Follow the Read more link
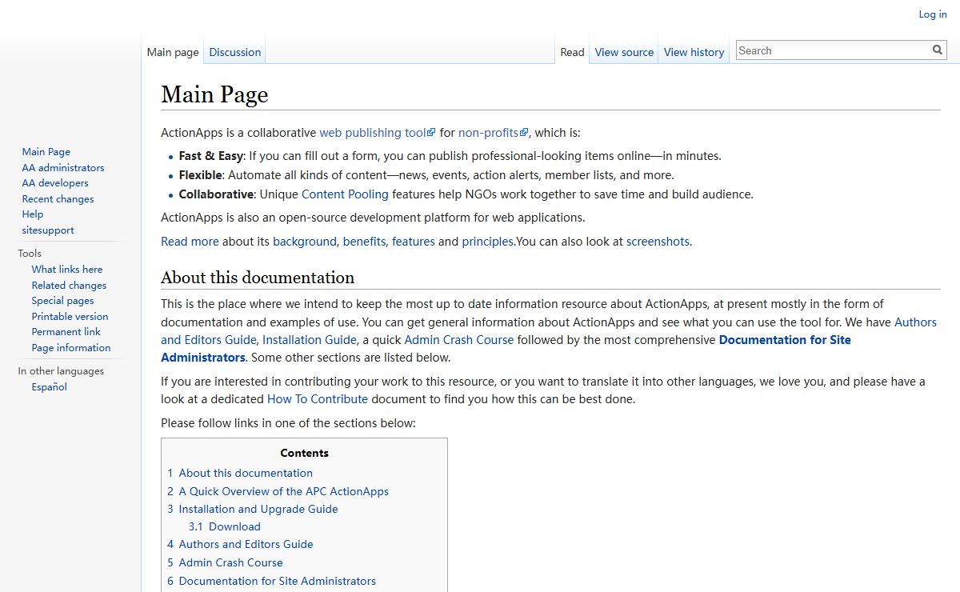This screenshot has width=960, height=592. pos(190,242)
